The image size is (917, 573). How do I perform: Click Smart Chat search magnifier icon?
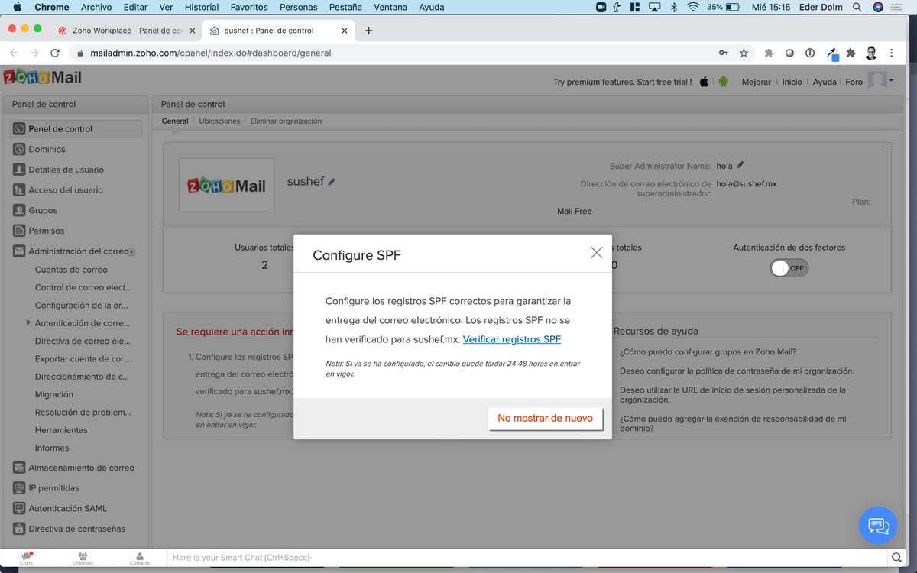[x=896, y=558]
